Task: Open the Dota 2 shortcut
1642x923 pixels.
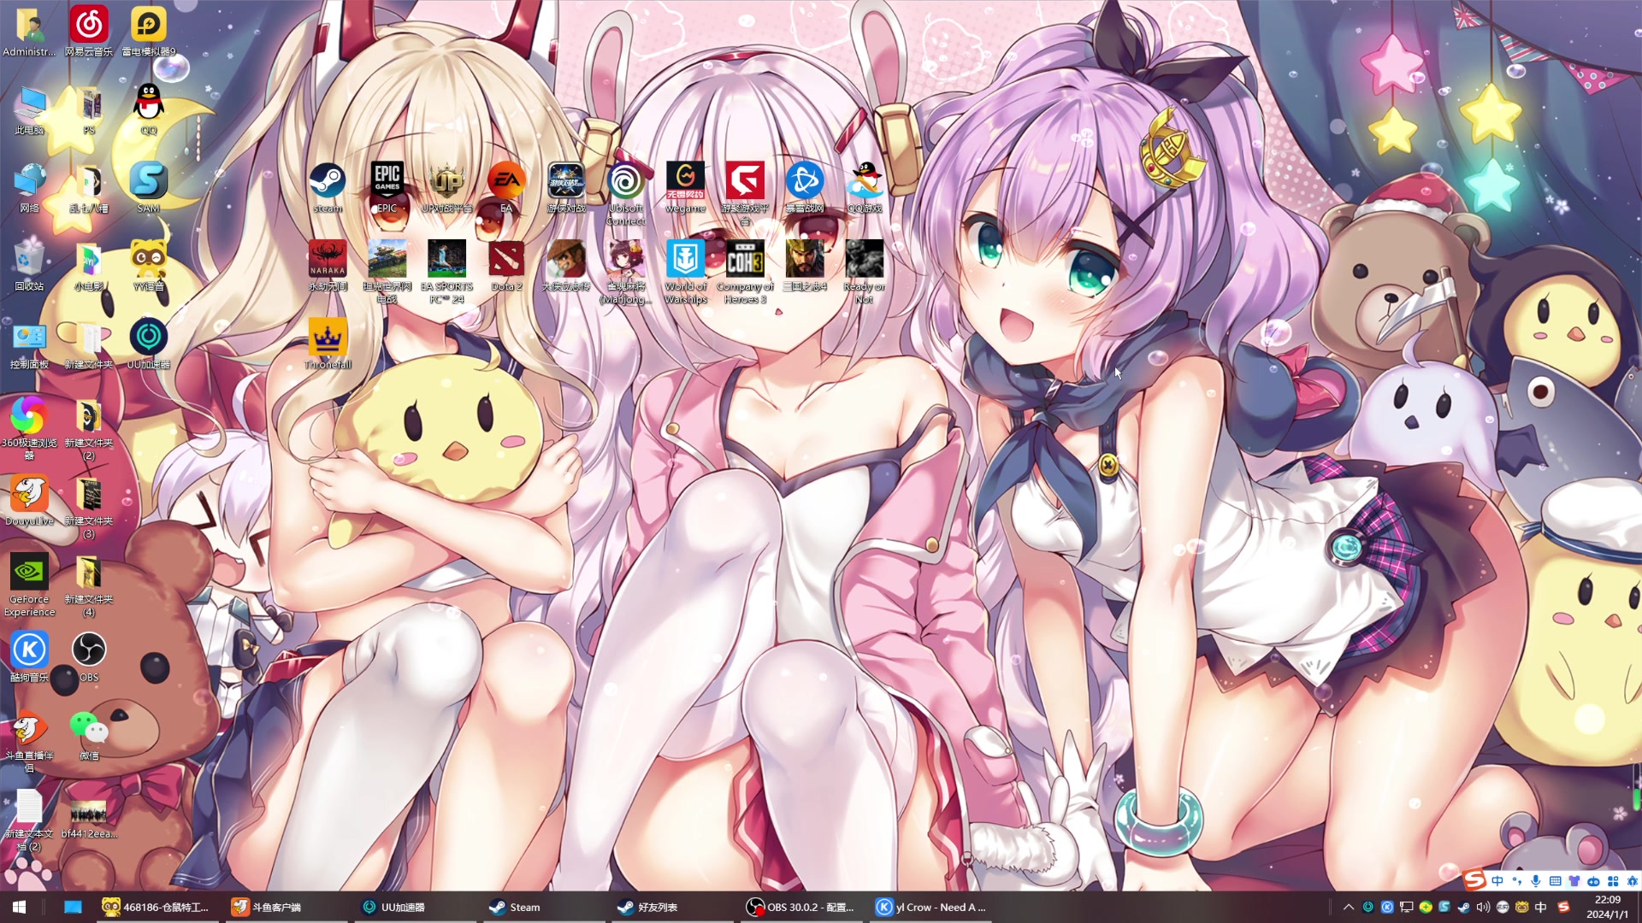Action: click(506, 260)
